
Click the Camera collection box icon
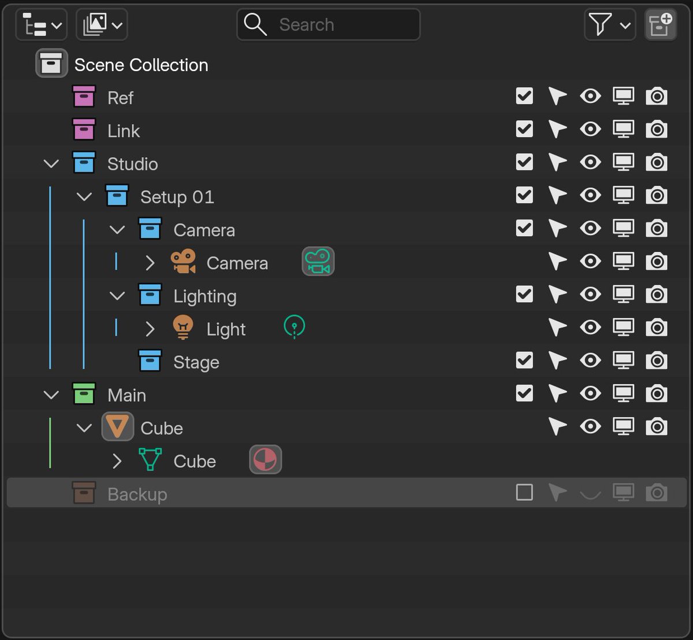click(x=150, y=228)
